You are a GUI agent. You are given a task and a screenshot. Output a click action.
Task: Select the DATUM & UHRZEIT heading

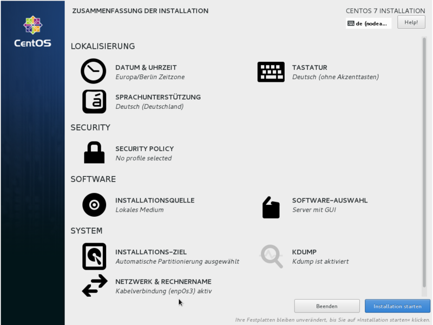click(x=146, y=67)
